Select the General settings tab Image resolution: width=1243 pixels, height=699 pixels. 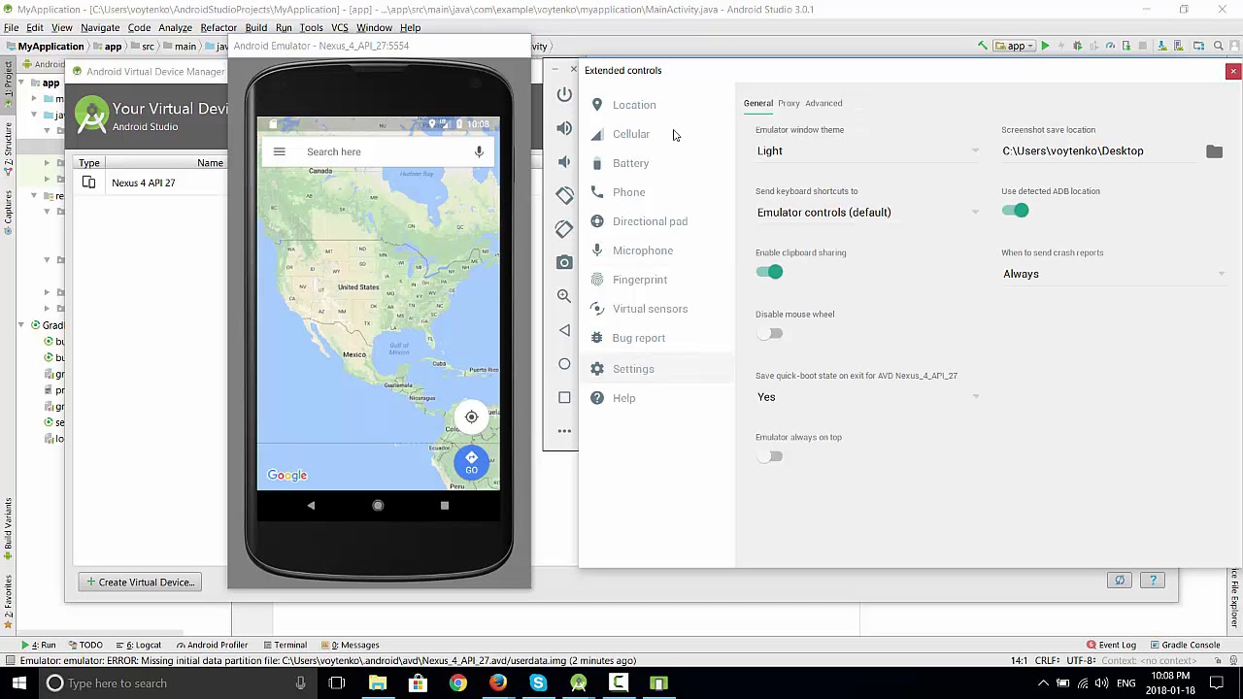pyautogui.click(x=758, y=103)
